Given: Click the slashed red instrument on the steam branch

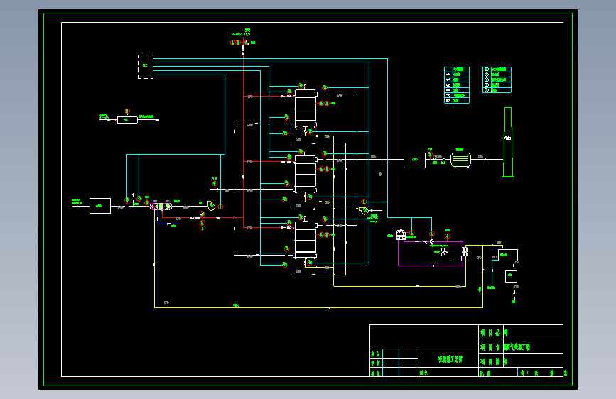Looking at the screenshot, I should coord(202,214).
